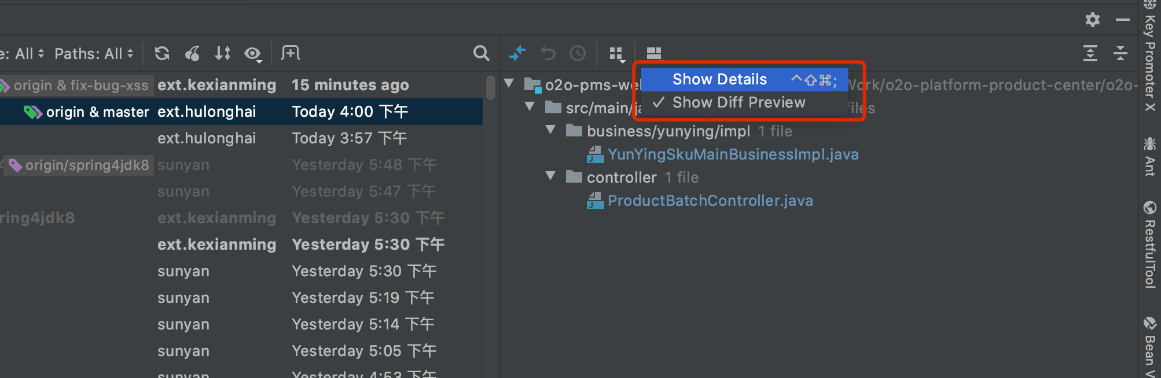The width and height of the screenshot is (1161, 378).
Task: Click the Expand All icon
Action: click(1090, 53)
